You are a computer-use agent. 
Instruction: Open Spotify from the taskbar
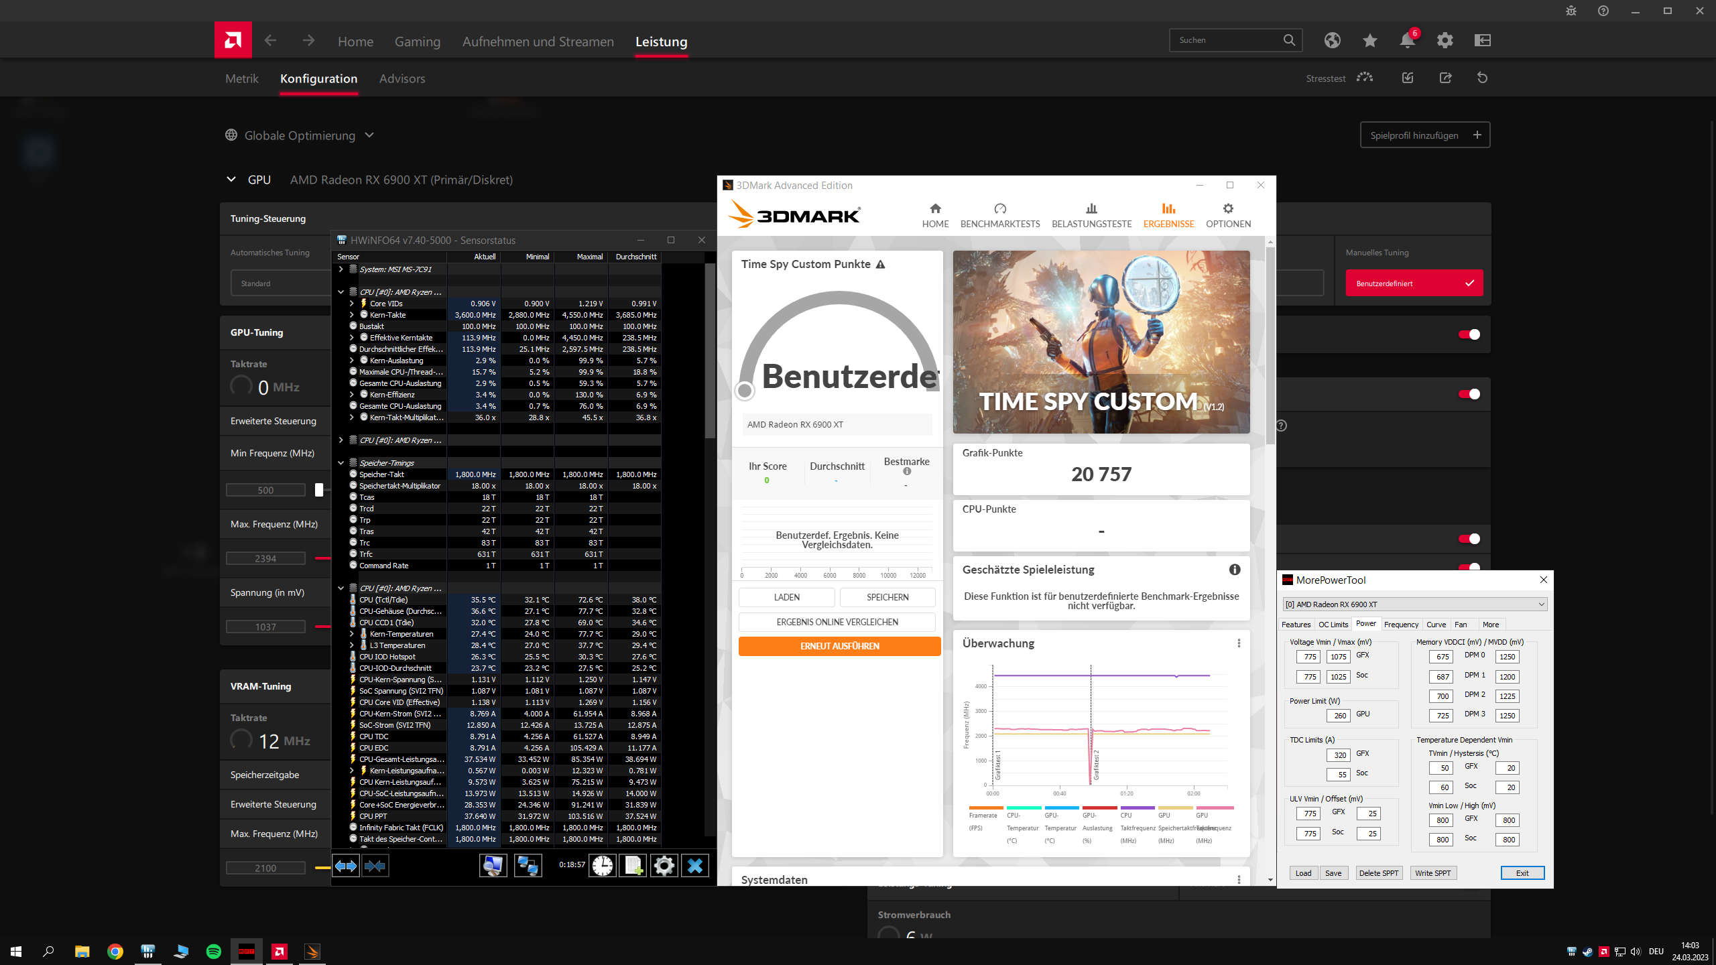214,952
